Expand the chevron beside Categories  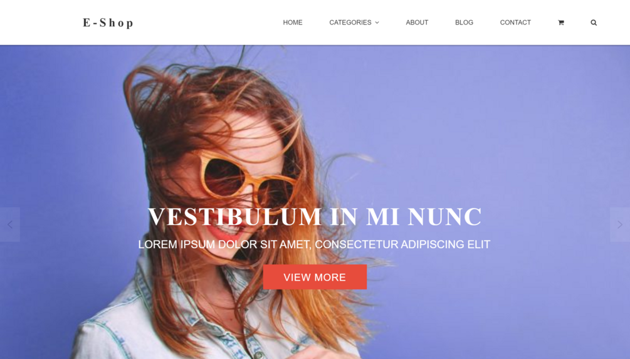pos(377,23)
